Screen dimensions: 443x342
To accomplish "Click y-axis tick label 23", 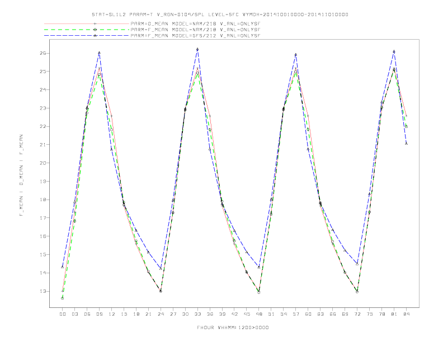I will [x=43, y=108].
